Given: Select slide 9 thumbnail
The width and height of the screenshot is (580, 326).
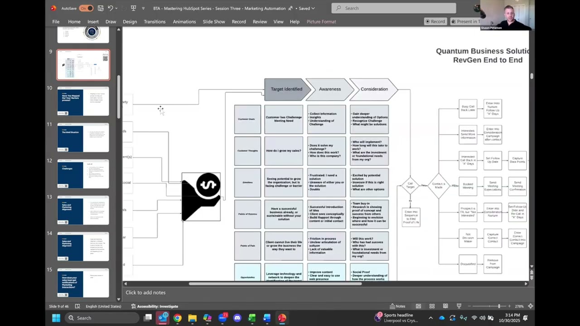Looking at the screenshot, I should [83, 65].
